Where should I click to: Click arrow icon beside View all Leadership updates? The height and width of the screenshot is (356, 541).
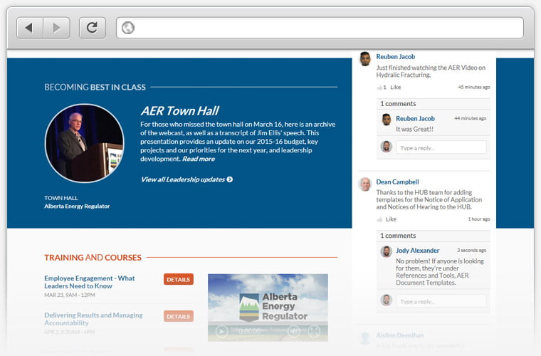coord(230,179)
